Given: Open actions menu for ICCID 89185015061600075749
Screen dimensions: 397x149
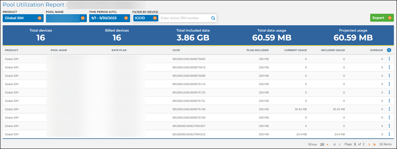Looking at the screenshot, I should click(389, 109).
